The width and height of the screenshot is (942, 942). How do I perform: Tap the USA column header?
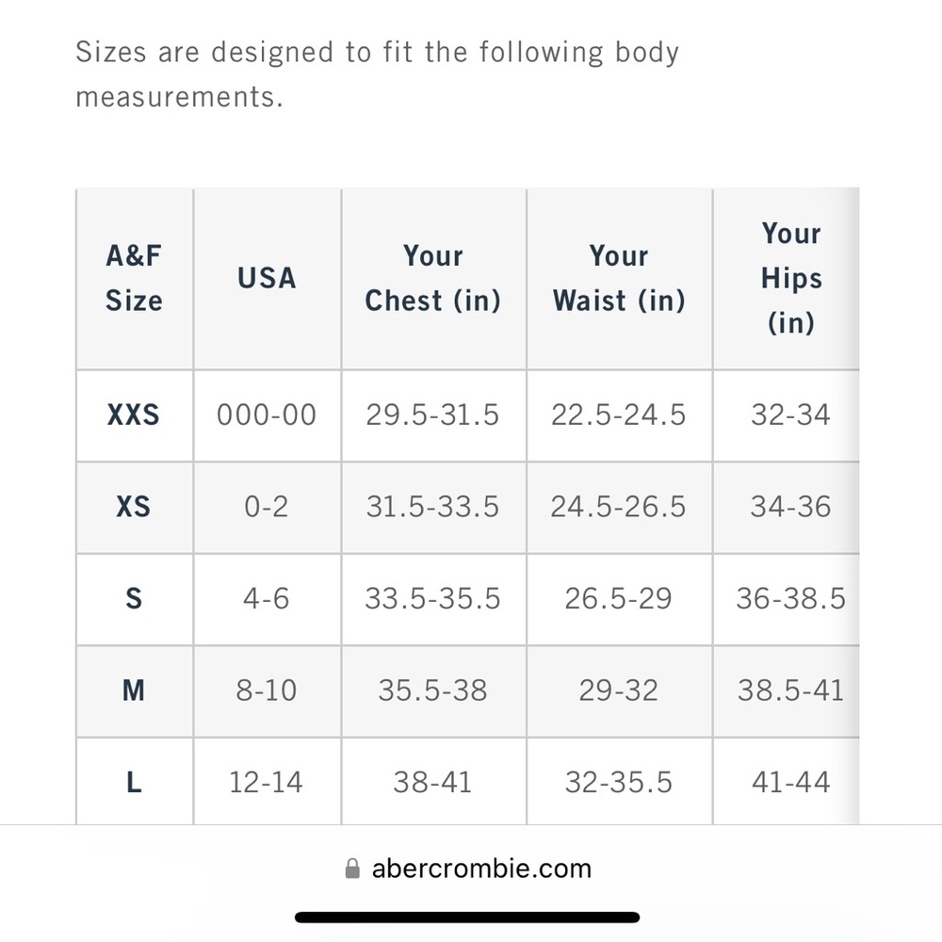[x=267, y=278]
